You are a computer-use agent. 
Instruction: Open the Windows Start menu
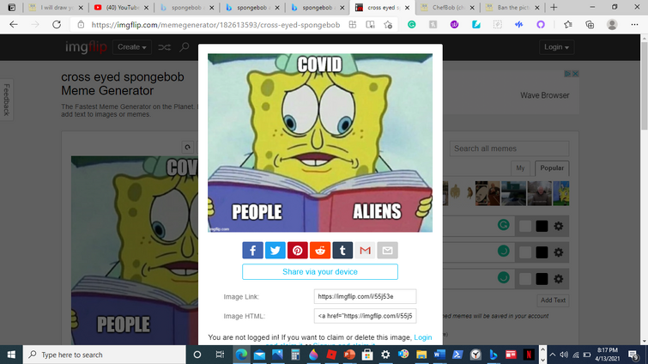click(11, 355)
